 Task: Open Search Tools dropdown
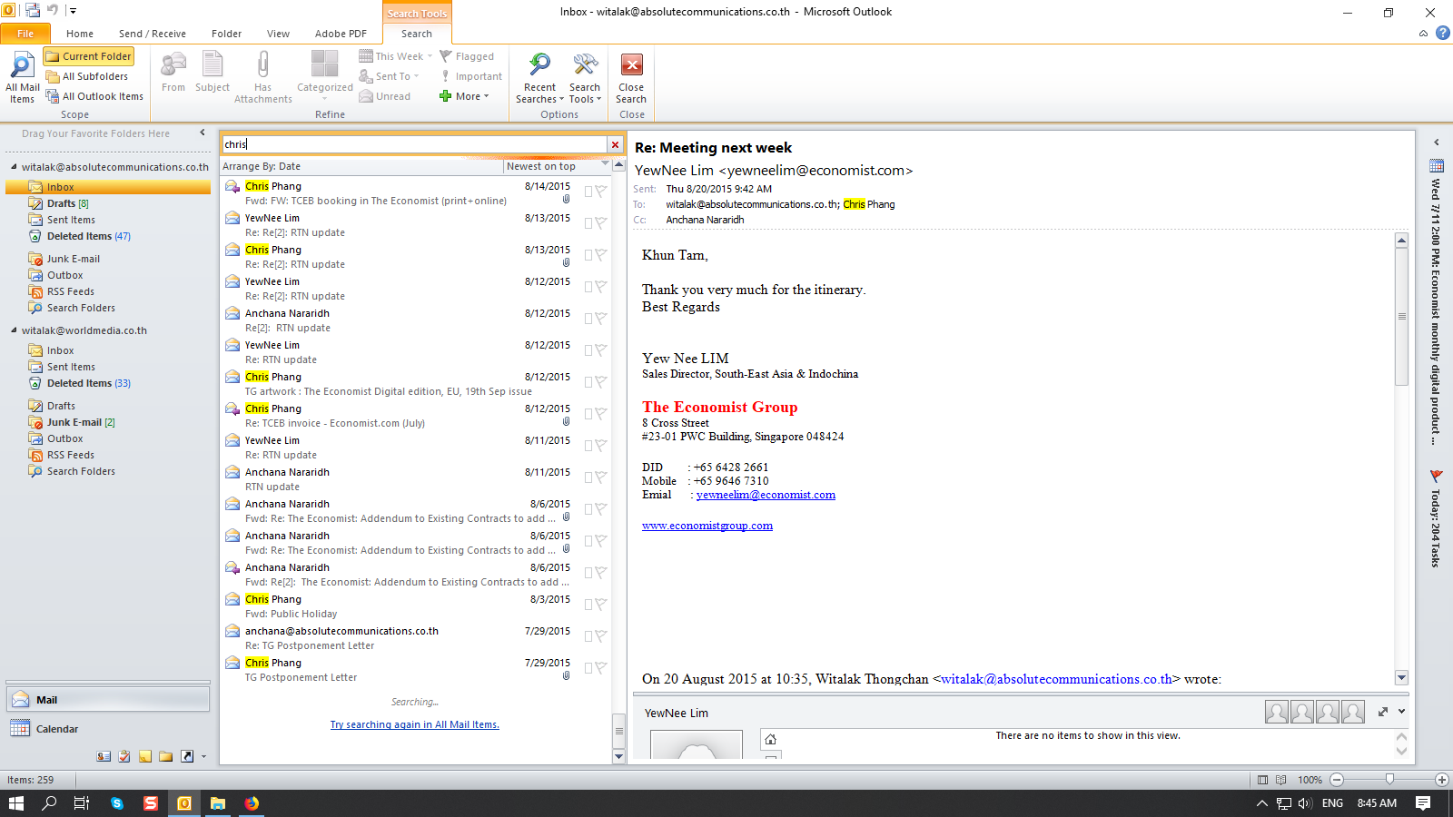[x=585, y=78]
